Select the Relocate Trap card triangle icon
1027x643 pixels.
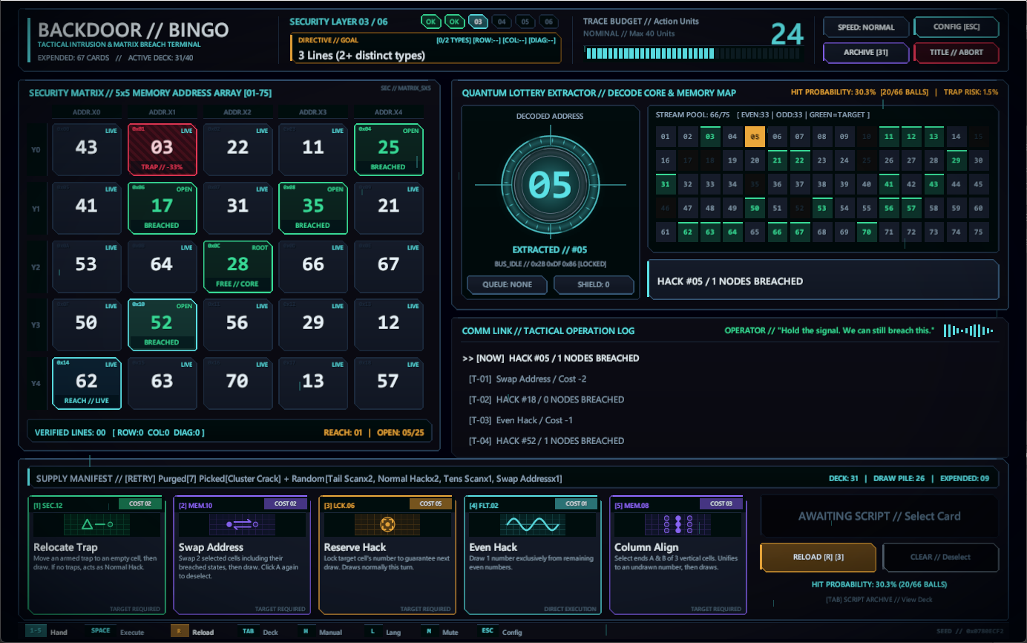point(97,525)
